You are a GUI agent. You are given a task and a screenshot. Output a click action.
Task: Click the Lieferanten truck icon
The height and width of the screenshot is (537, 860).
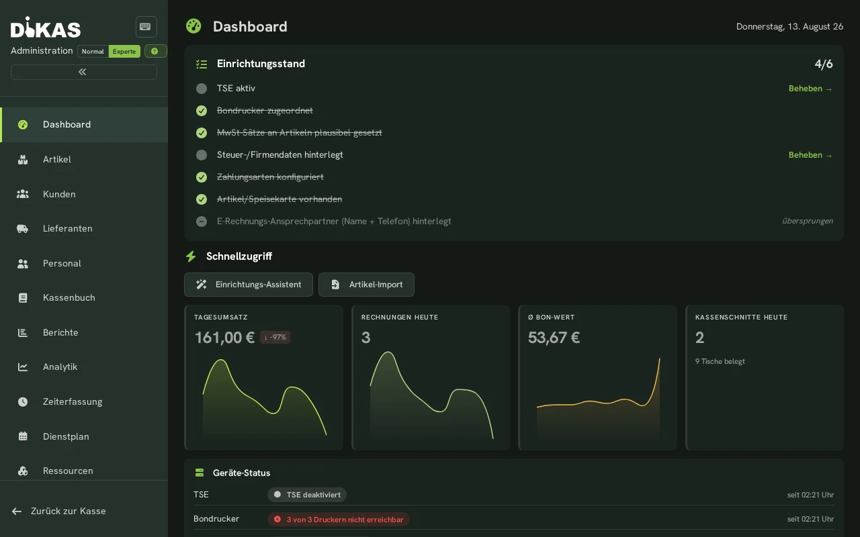click(x=23, y=228)
